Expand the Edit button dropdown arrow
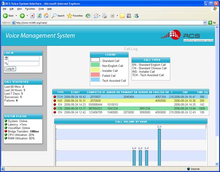 pos(117,16)
